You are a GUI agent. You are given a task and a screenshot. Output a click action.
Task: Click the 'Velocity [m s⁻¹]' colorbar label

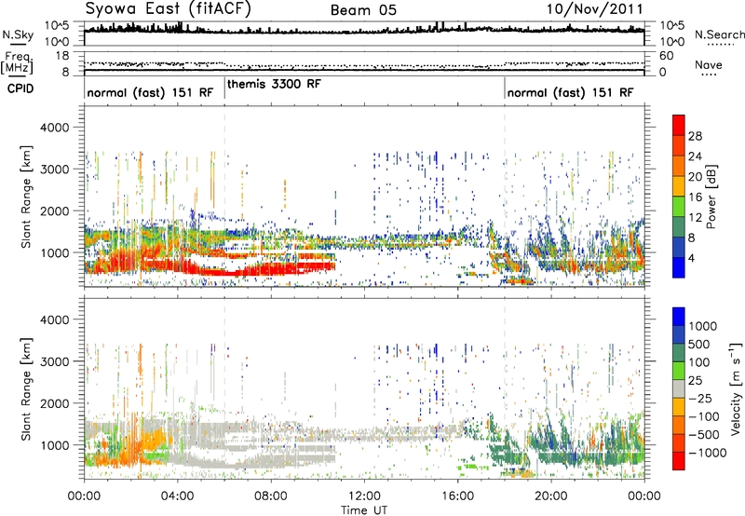[735, 388]
